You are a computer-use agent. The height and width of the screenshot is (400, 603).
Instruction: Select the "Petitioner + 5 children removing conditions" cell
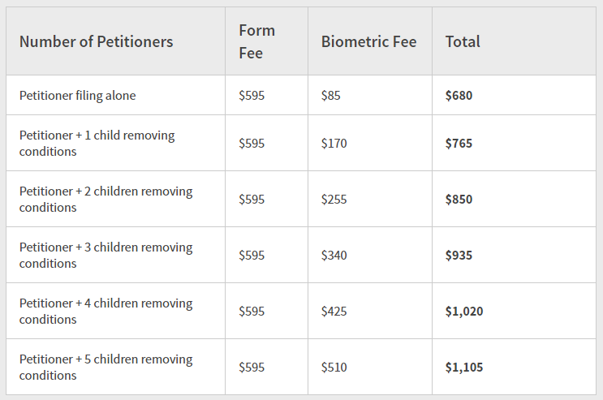(106, 368)
